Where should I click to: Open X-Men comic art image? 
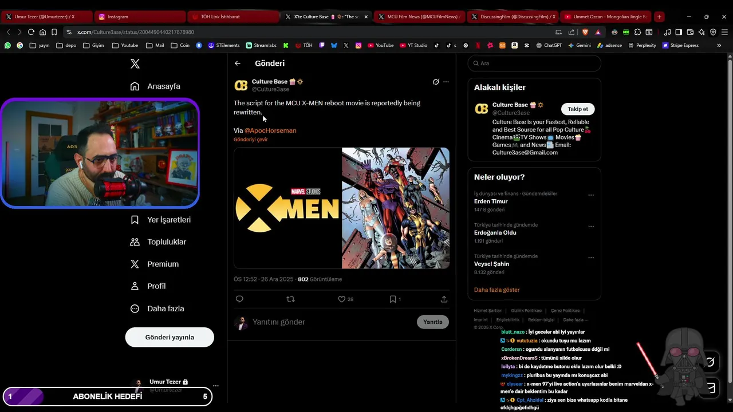396,208
